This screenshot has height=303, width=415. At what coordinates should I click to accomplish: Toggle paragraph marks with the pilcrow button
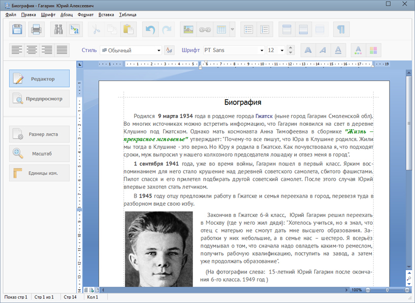coord(342,29)
